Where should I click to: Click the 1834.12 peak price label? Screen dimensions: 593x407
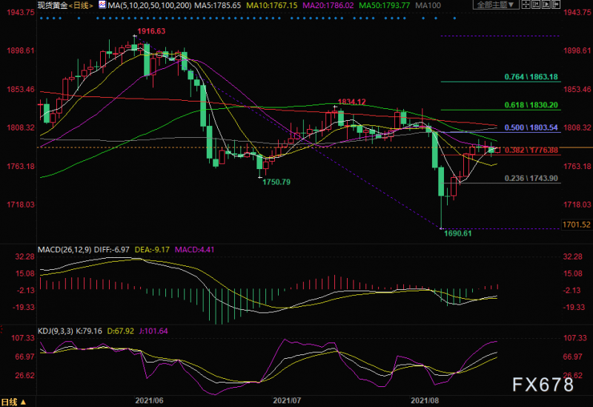[351, 102]
